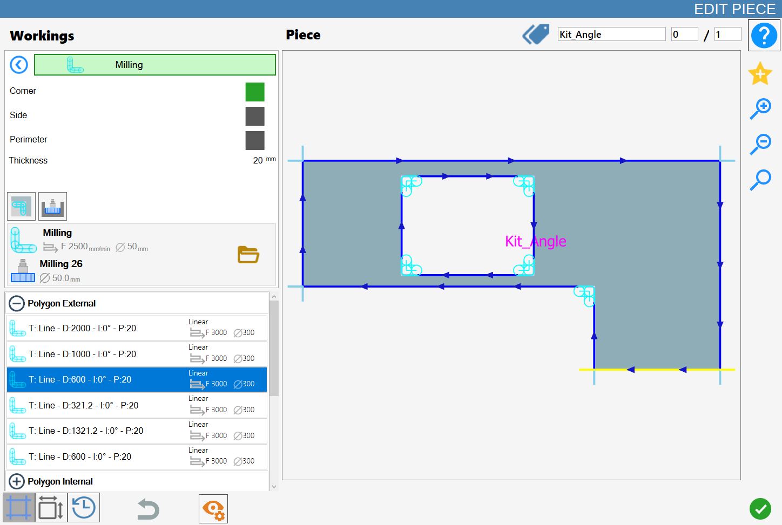Click the blue tag label icon
Image resolution: width=782 pixels, height=525 pixels.
[x=536, y=35]
